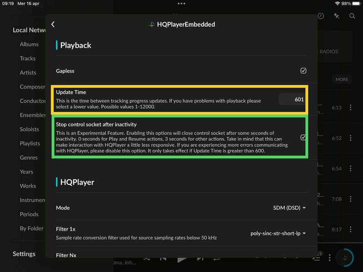Open the three-dots multitasking menu at top
363x272 pixels.
pyautogui.click(x=181, y=4)
